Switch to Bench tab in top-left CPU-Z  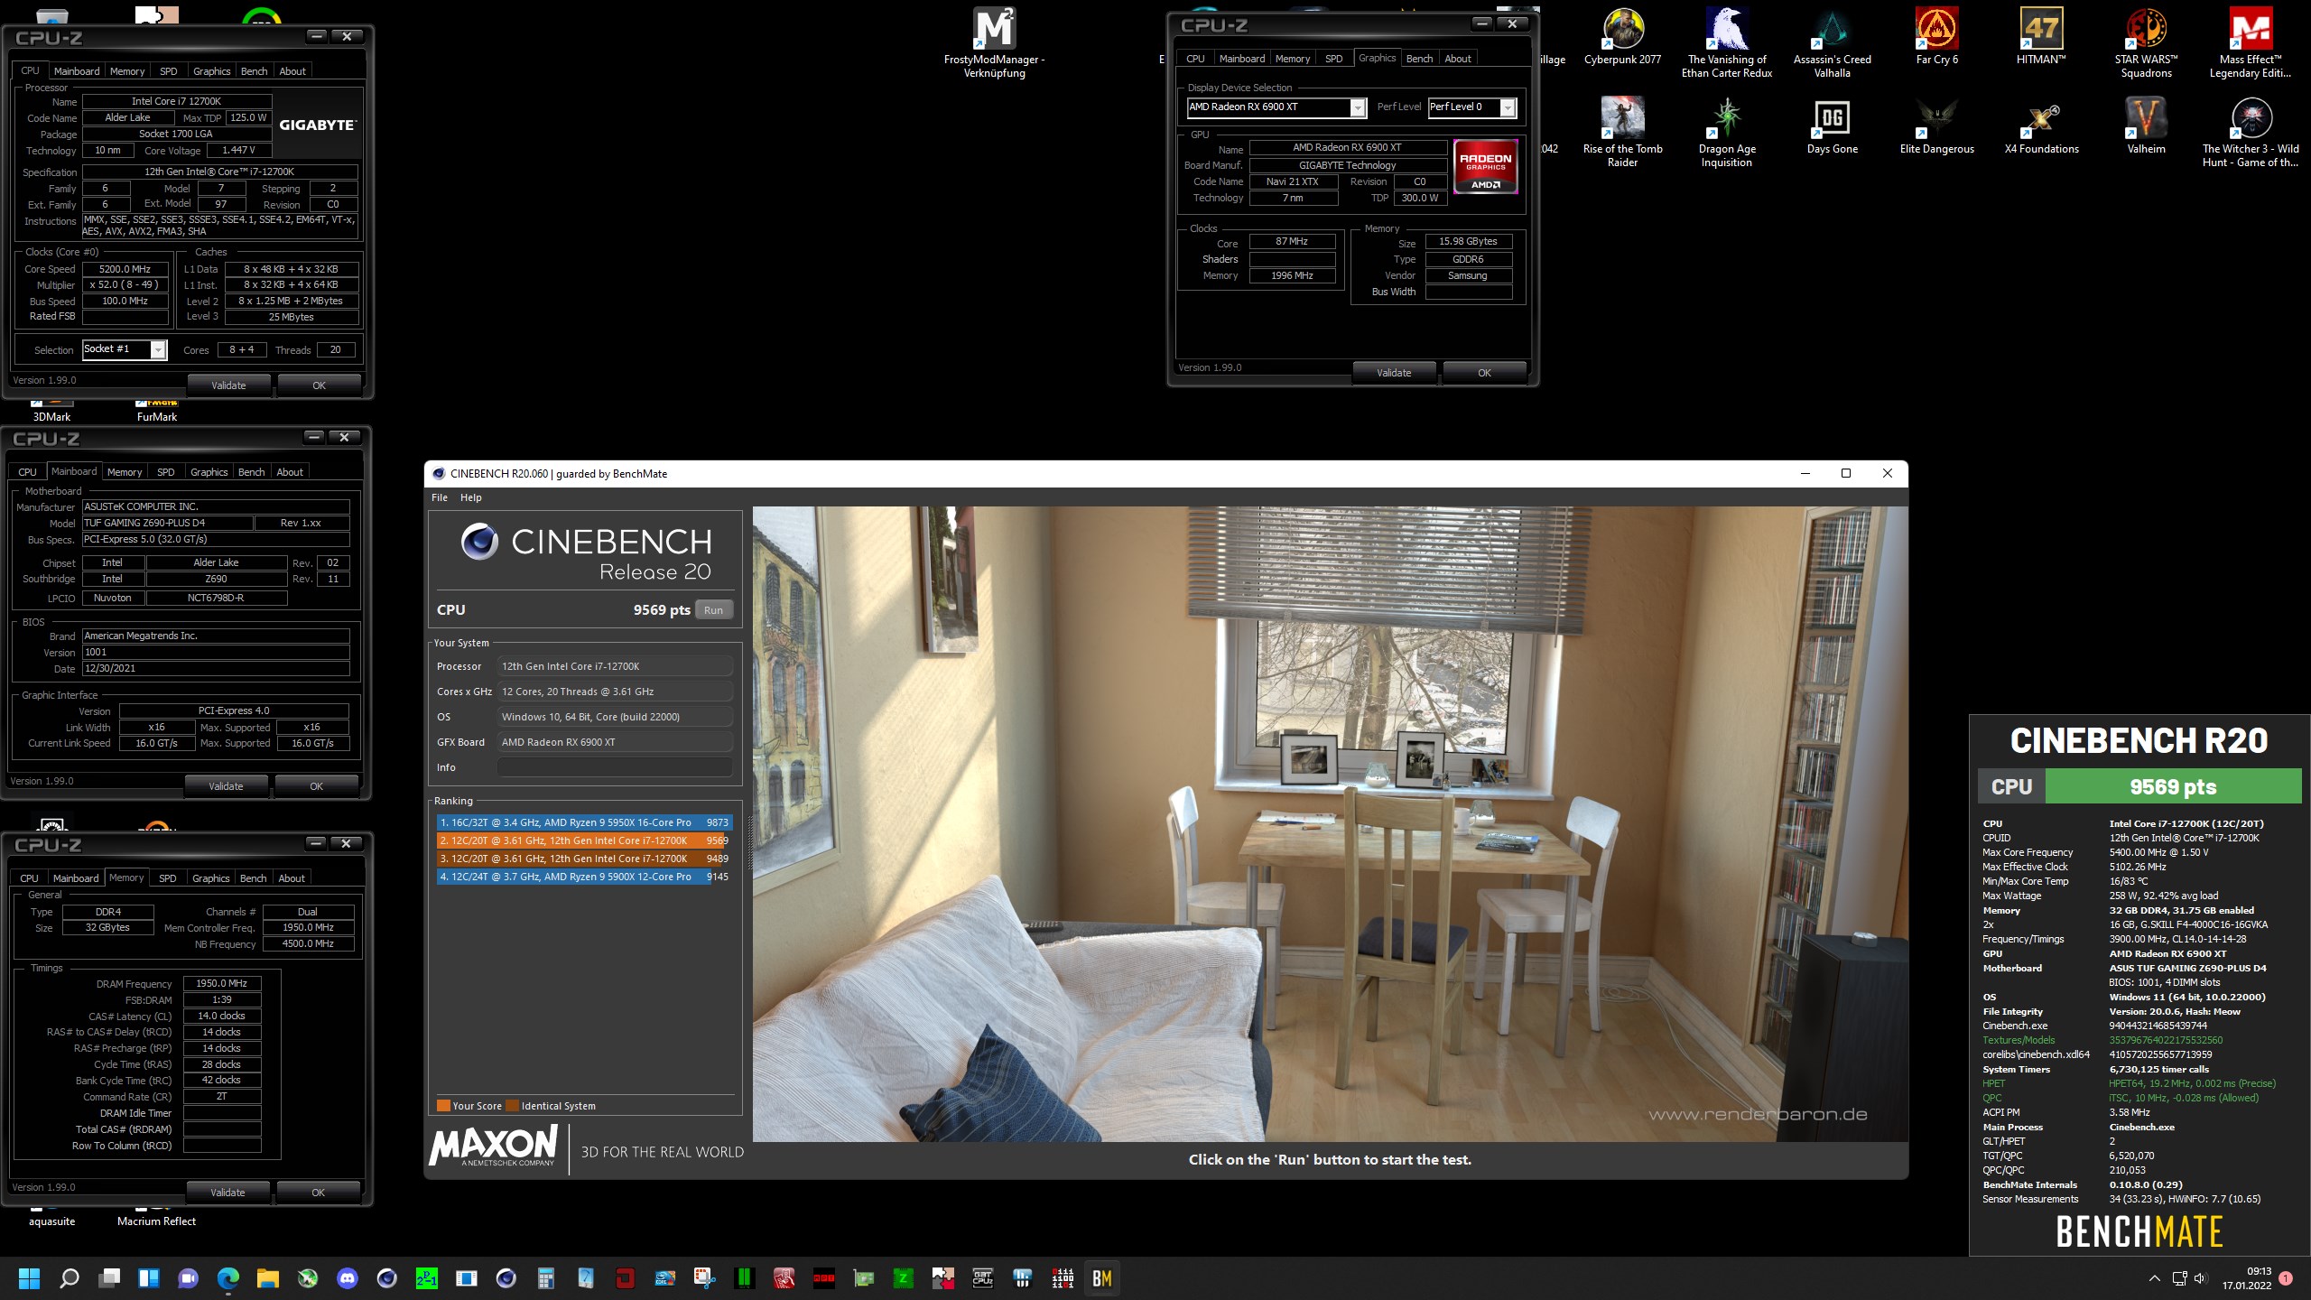click(x=255, y=71)
